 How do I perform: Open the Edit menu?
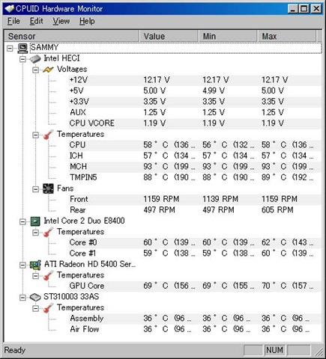36,21
